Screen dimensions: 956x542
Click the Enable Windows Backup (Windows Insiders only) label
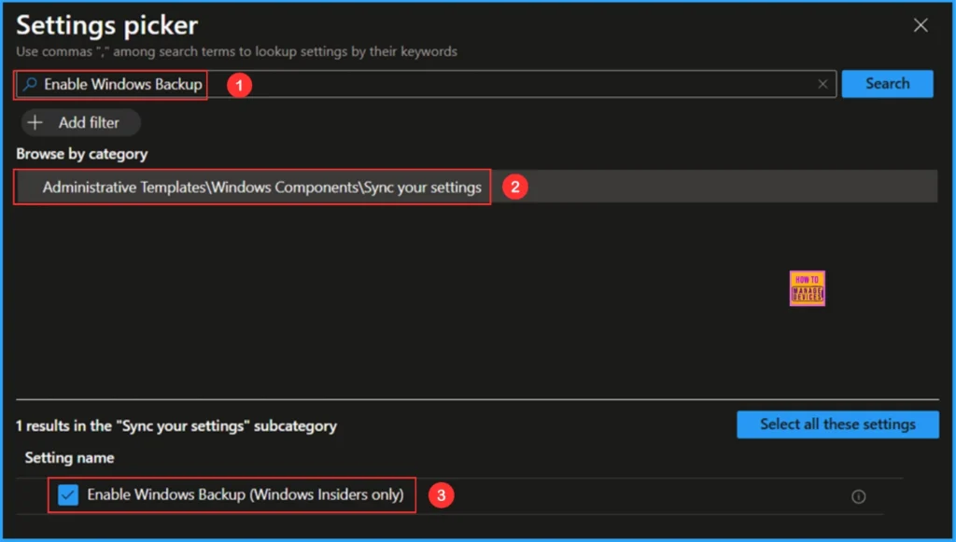click(246, 494)
